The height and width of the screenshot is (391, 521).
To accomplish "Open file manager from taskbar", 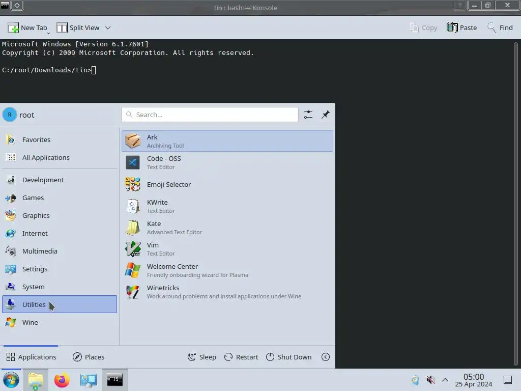I will [x=36, y=380].
